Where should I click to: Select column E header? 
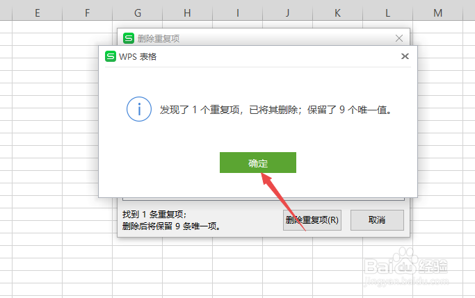[x=38, y=13]
